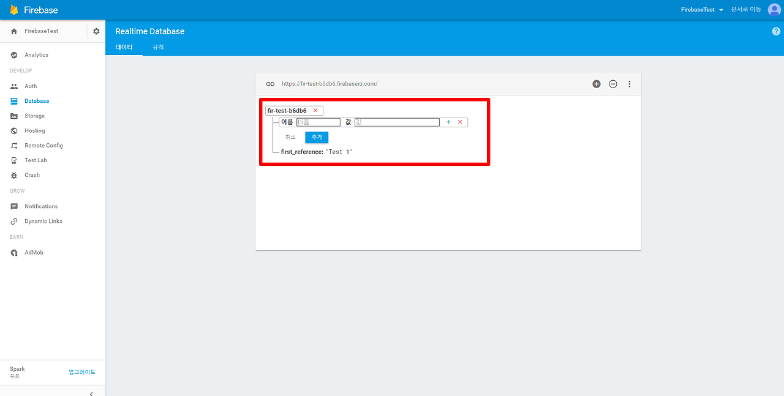Expand all database nodes with the plus icon
The height and width of the screenshot is (396, 784).
(x=596, y=84)
